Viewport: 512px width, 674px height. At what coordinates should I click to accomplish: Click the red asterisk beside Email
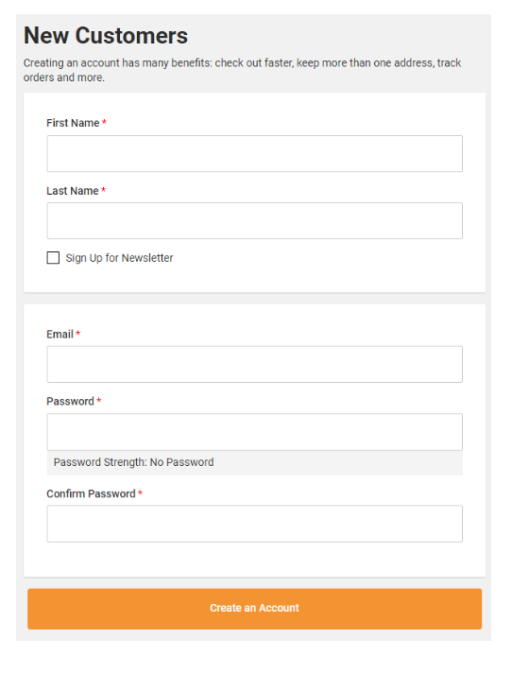[78, 333]
